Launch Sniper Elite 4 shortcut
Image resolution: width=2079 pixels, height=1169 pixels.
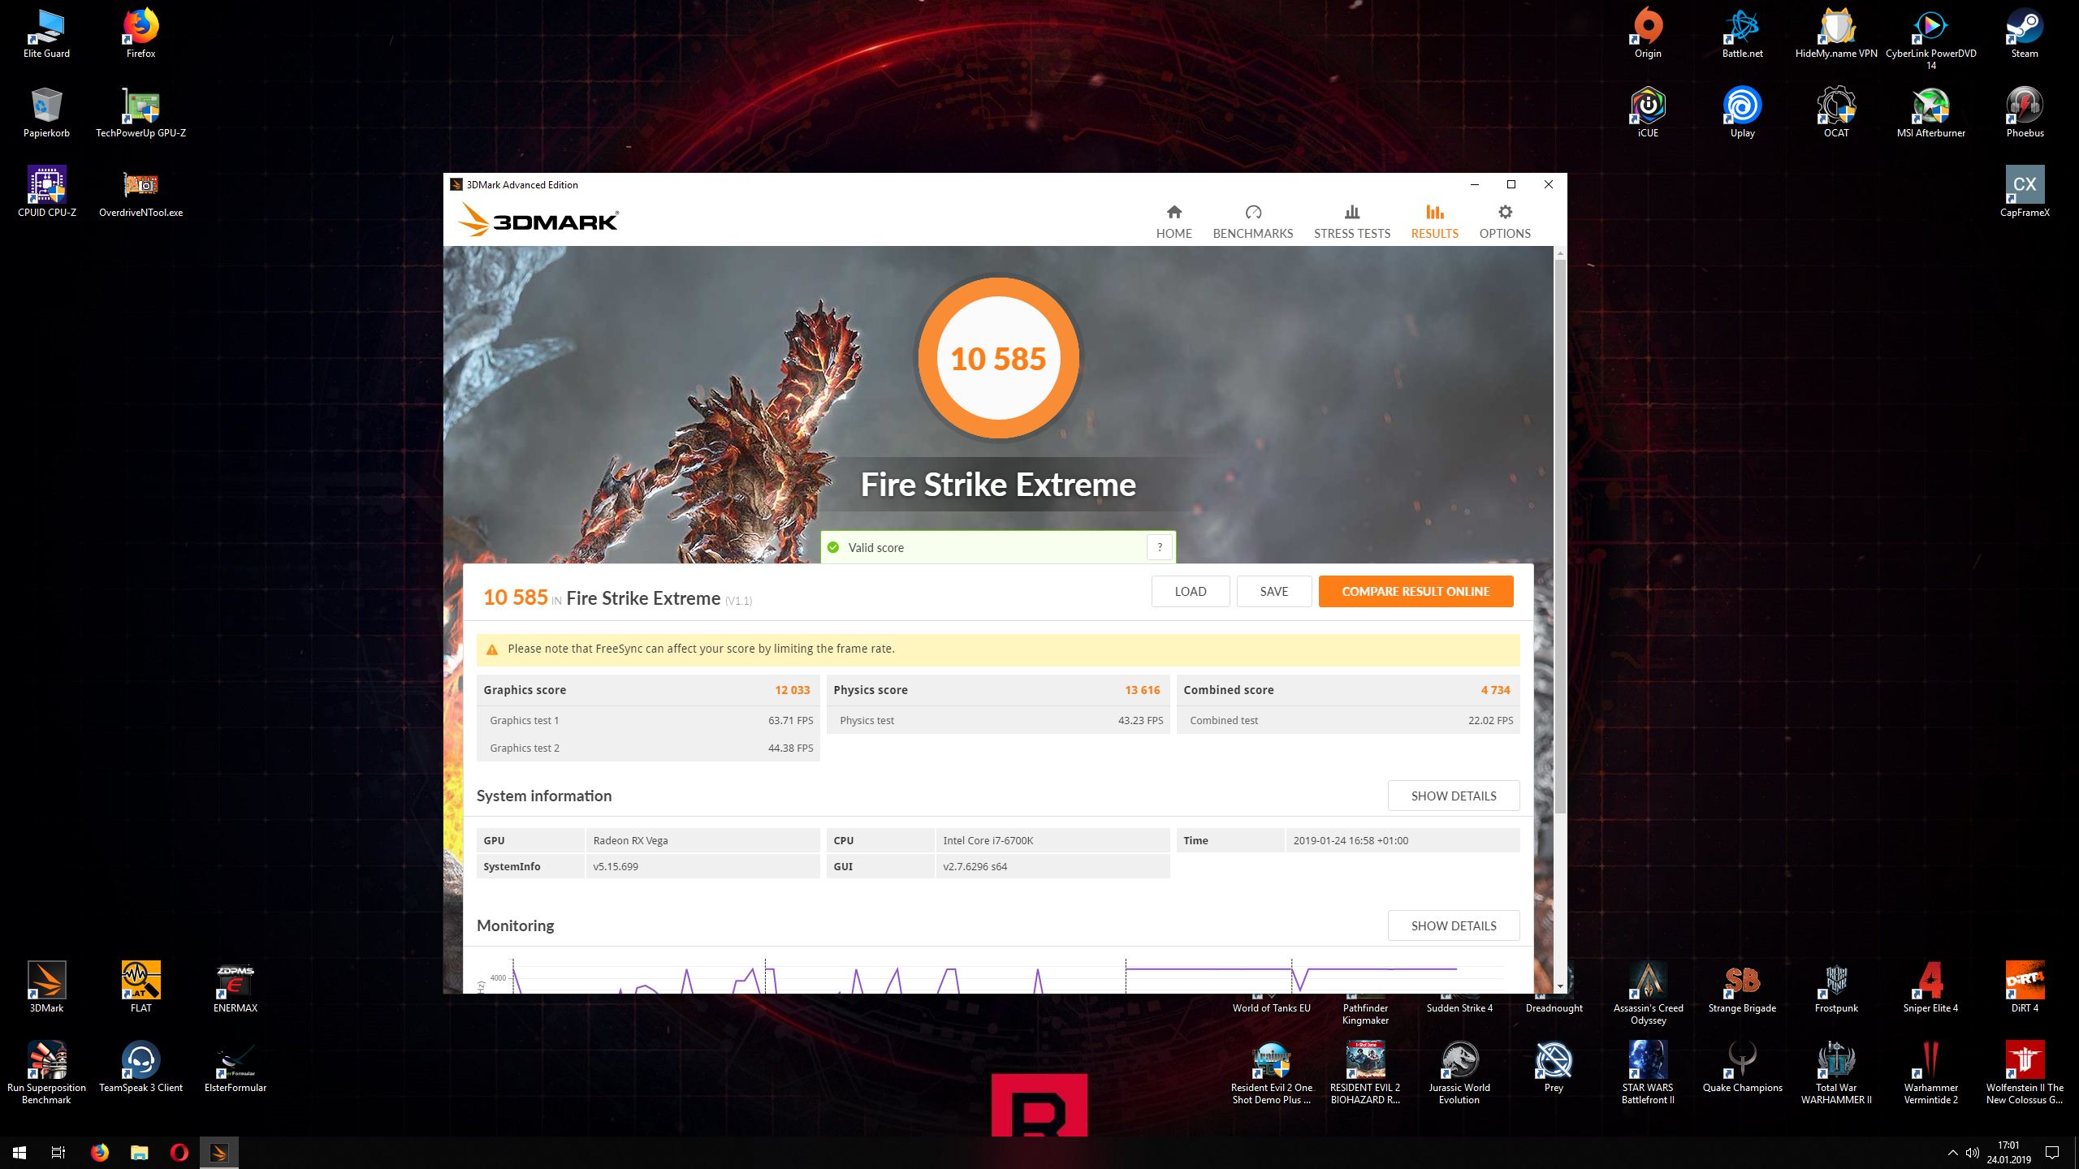tap(1930, 989)
